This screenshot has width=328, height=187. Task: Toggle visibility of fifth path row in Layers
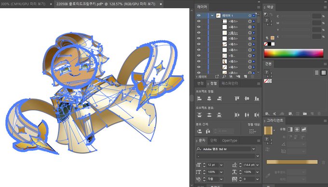click(199, 44)
